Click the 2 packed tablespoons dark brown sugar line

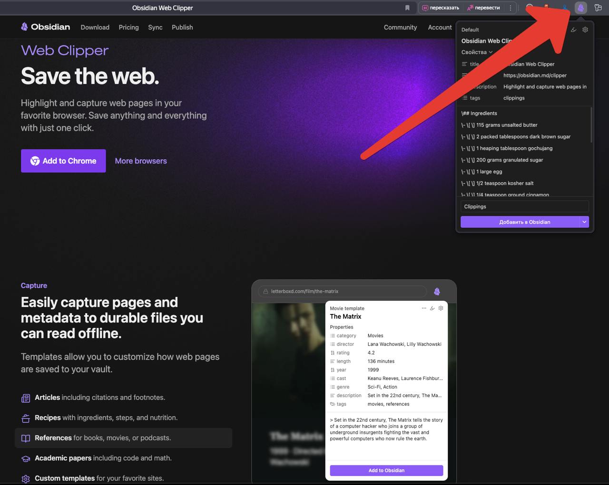pyautogui.click(x=516, y=137)
